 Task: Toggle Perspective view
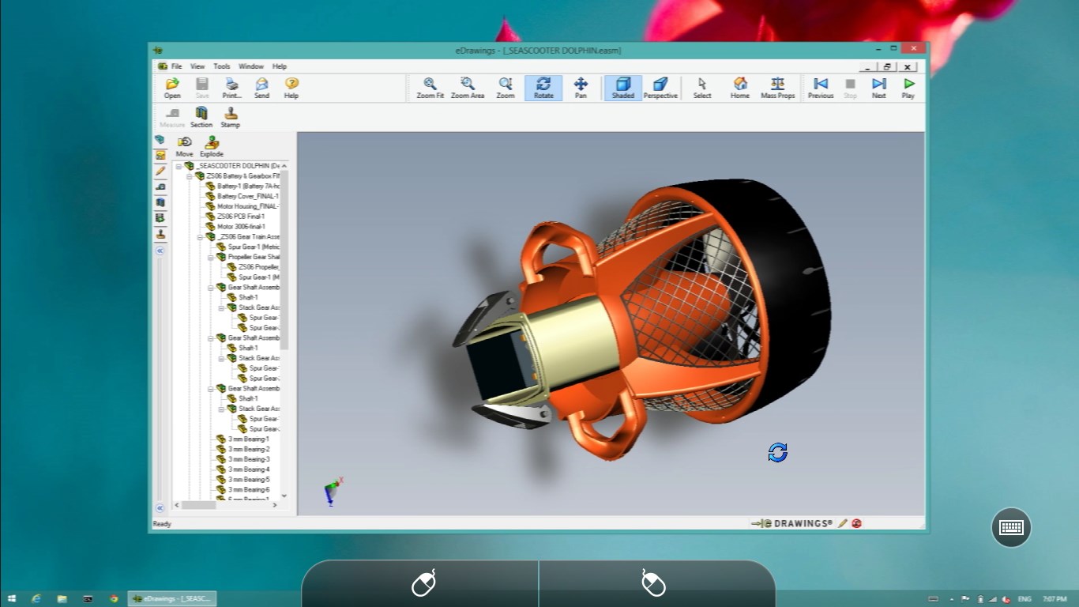coord(660,87)
